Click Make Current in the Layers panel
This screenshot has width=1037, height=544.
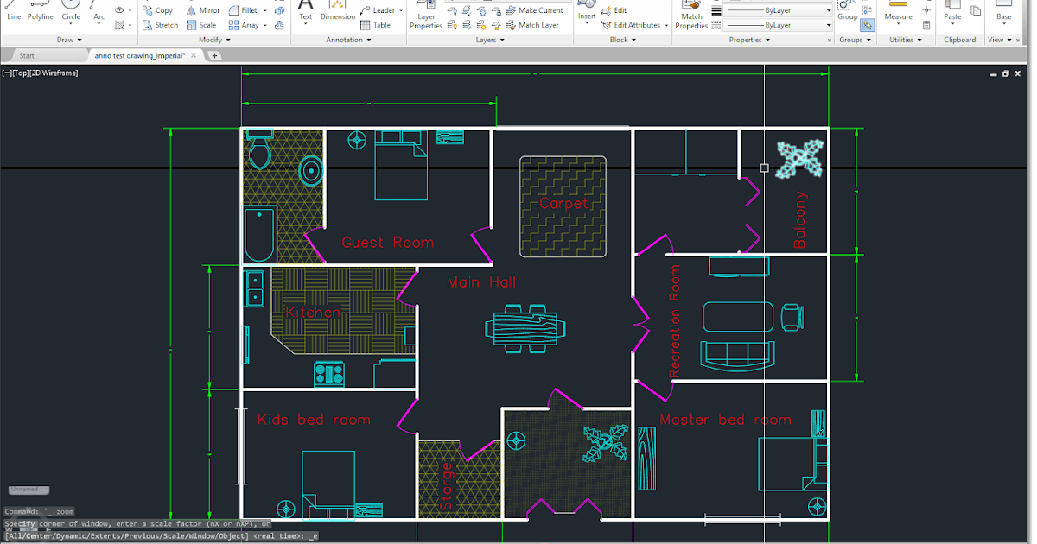click(x=536, y=10)
